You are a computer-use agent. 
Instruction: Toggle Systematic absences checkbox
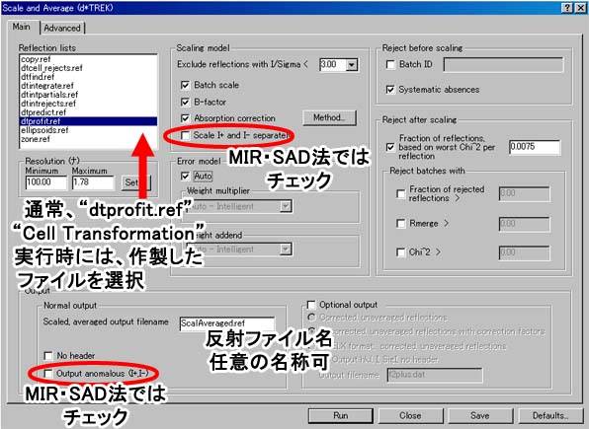[x=390, y=90]
